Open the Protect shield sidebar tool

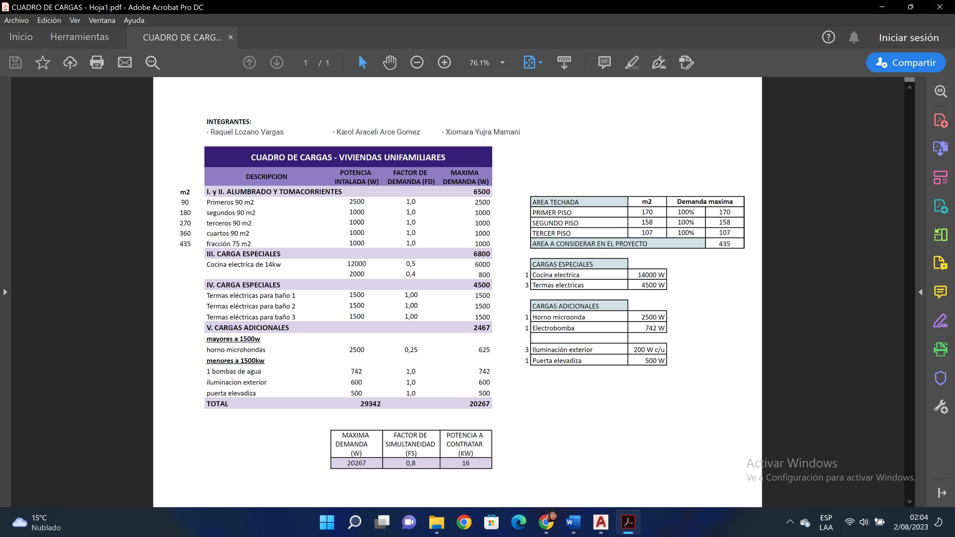click(x=940, y=378)
